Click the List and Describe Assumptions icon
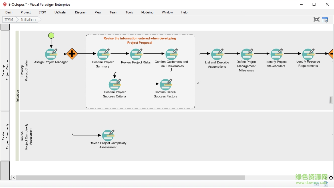 point(217,54)
